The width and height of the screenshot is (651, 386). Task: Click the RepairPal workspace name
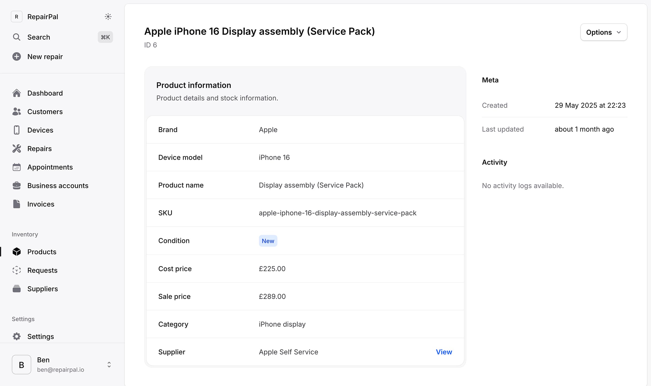tap(43, 17)
